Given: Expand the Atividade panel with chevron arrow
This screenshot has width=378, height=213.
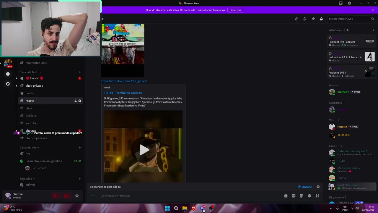Looking at the screenshot, I should click(373, 30).
